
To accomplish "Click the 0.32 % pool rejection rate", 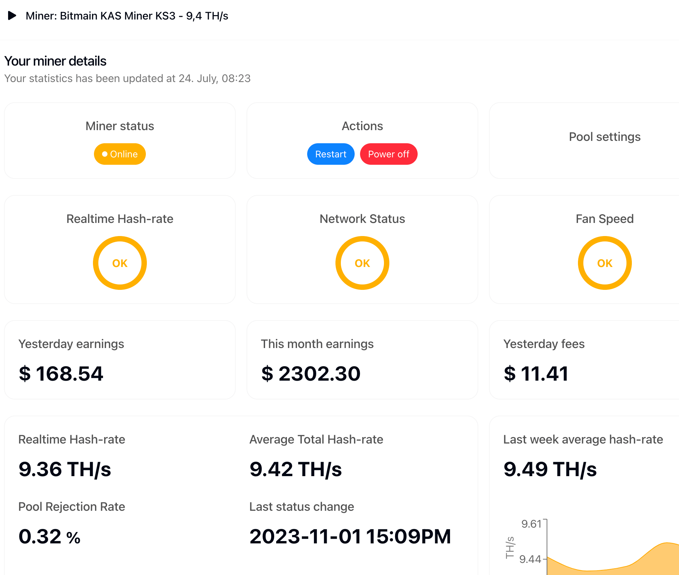I will tap(50, 536).
